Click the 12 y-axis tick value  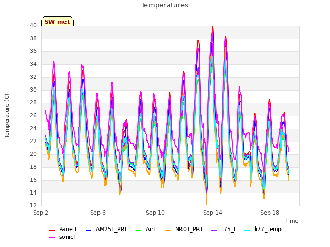pos(33,206)
